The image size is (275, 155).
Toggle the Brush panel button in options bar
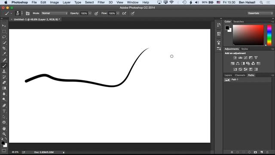point(27,13)
